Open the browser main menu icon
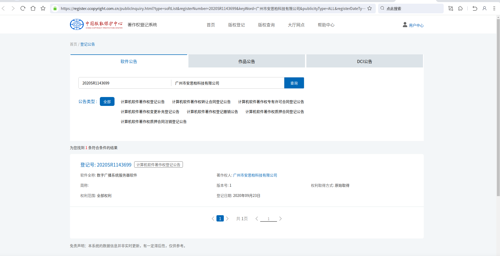The width and height of the screenshot is (500, 256). coord(494,8)
